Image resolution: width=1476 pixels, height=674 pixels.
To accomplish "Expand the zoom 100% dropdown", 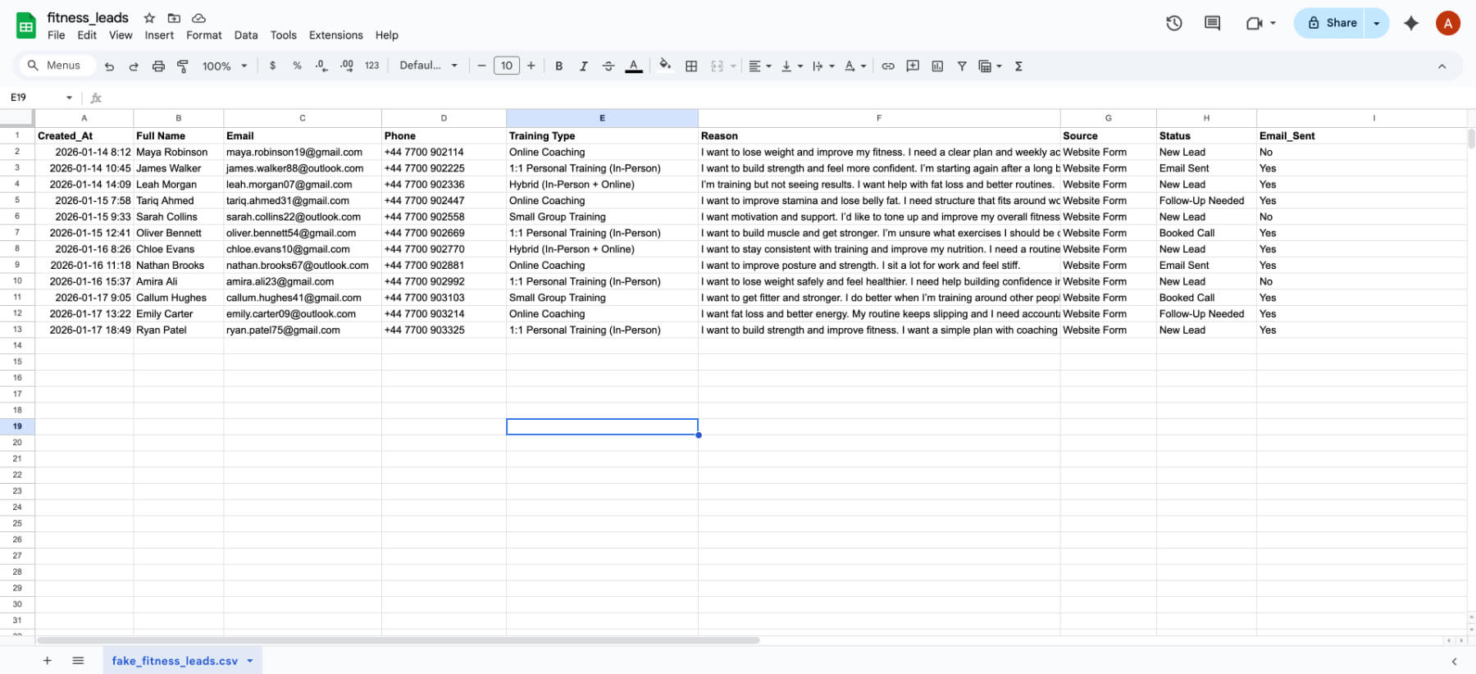I will (x=225, y=66).
